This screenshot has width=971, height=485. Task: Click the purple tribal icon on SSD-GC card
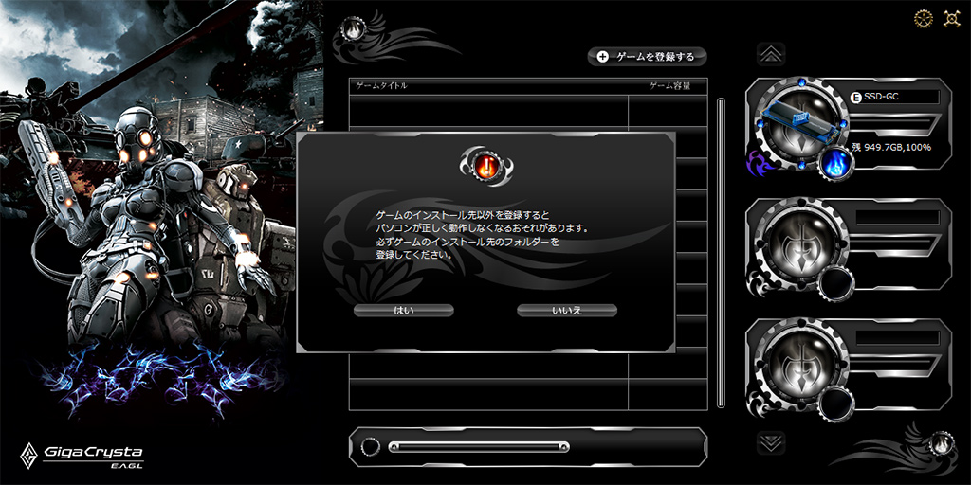pyautogui.click(x=759, y=163)
